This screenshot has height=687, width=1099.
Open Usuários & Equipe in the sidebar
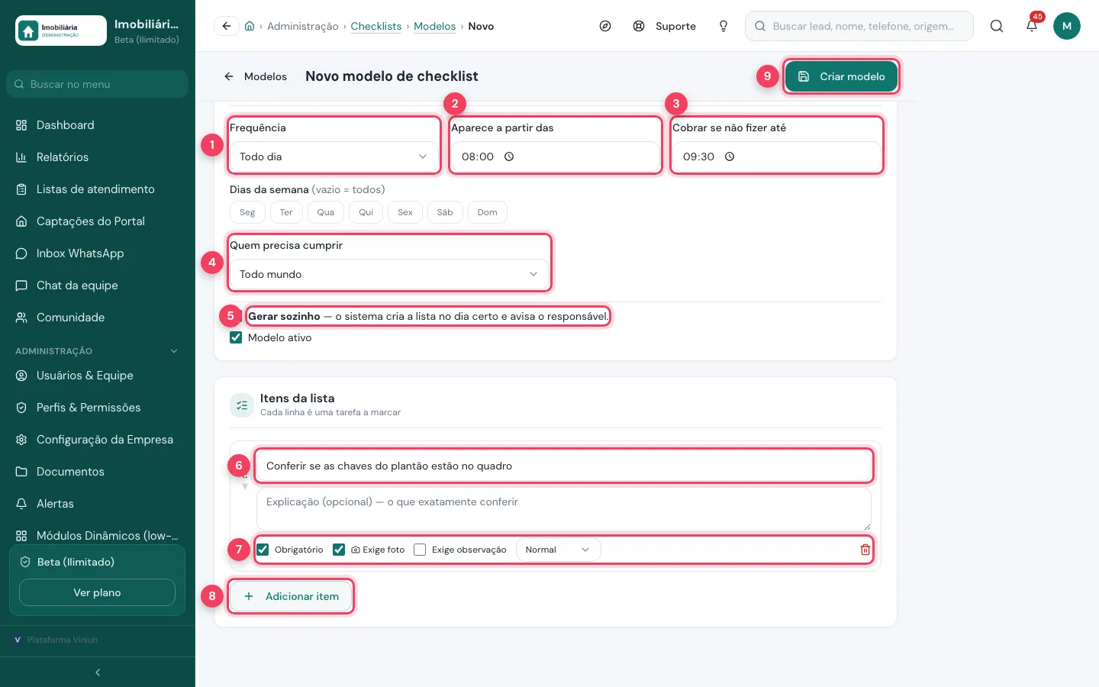(98, 376)
